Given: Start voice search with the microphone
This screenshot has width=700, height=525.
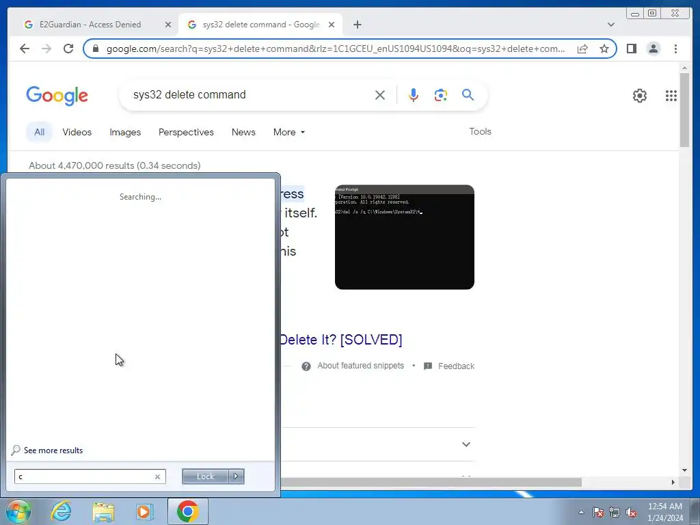Looking at the screenshot, I should click(x=414, y=95).
